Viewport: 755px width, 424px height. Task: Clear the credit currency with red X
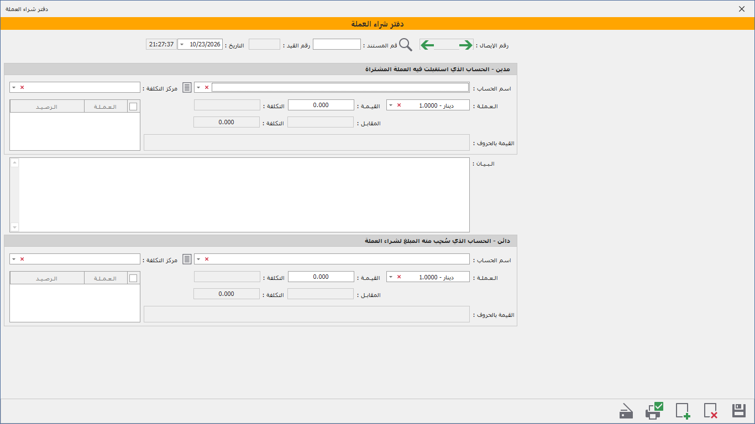pyautogui.click(x=399, y=277)
